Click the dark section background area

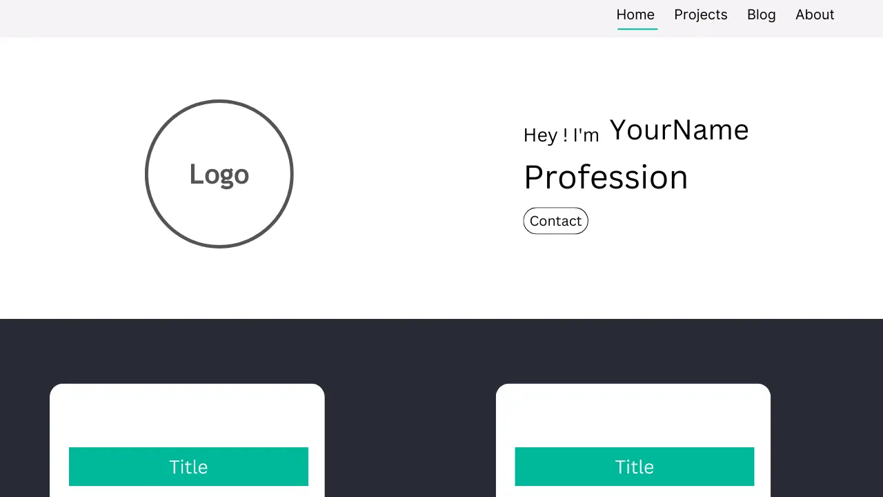click(x=414, y=359)
